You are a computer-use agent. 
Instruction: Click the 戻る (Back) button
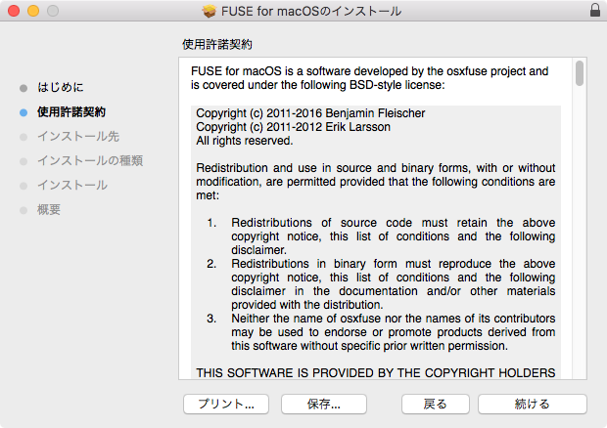(x=436, y=404)
